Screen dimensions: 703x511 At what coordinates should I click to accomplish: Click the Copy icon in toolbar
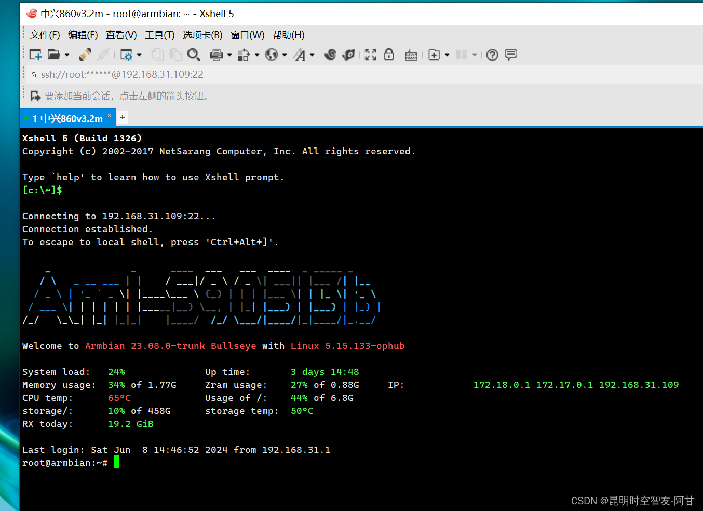[x=158, y=55]
